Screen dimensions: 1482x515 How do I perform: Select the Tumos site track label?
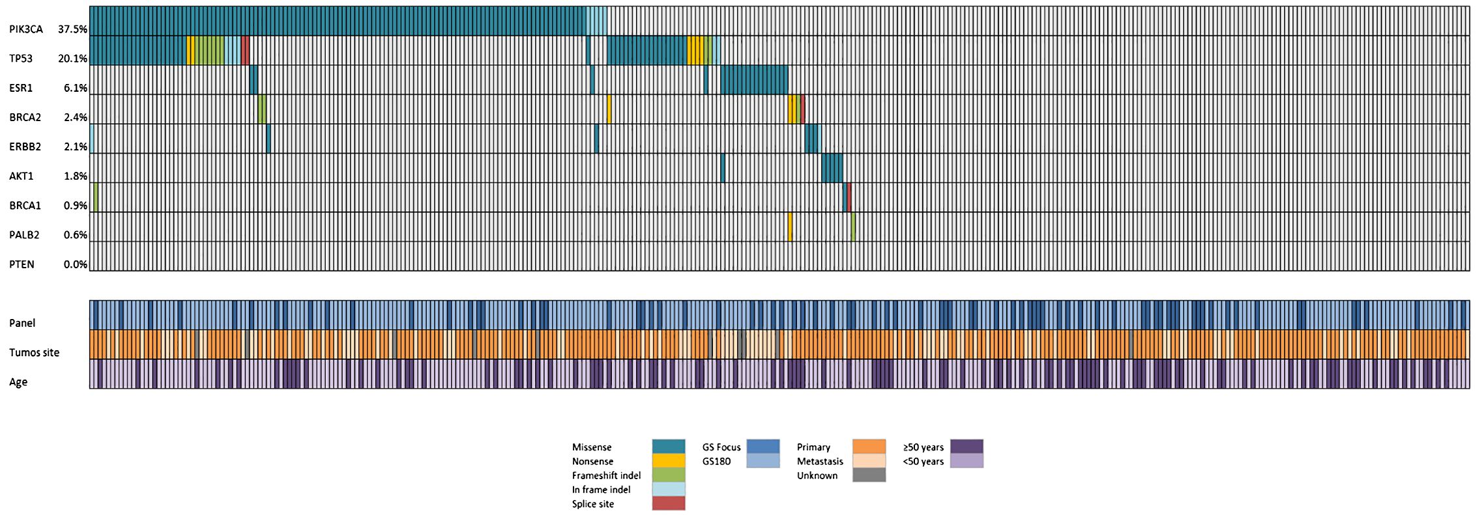click(35, 352)
